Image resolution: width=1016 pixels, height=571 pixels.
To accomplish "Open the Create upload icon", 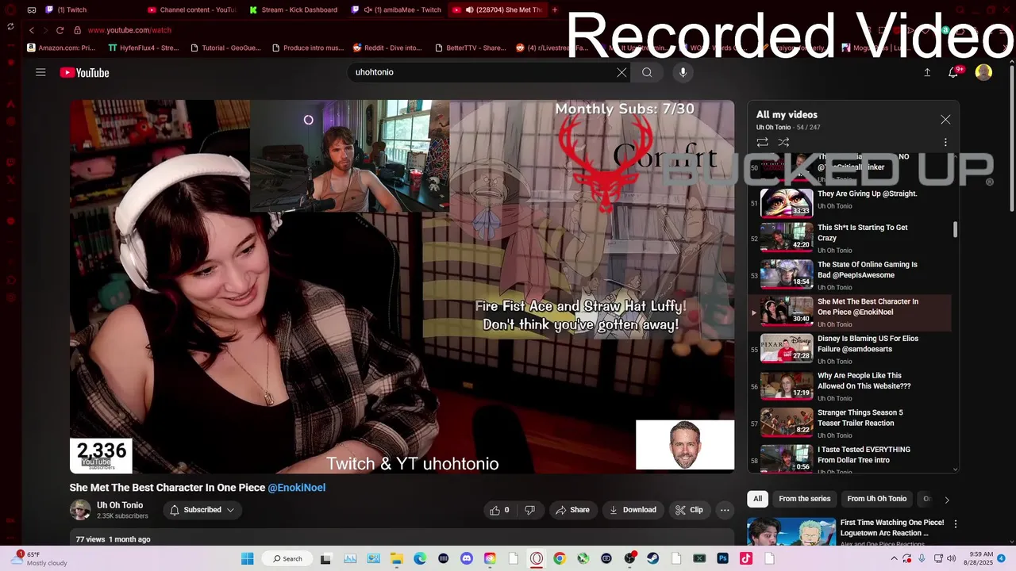I will tap(927, 72).
